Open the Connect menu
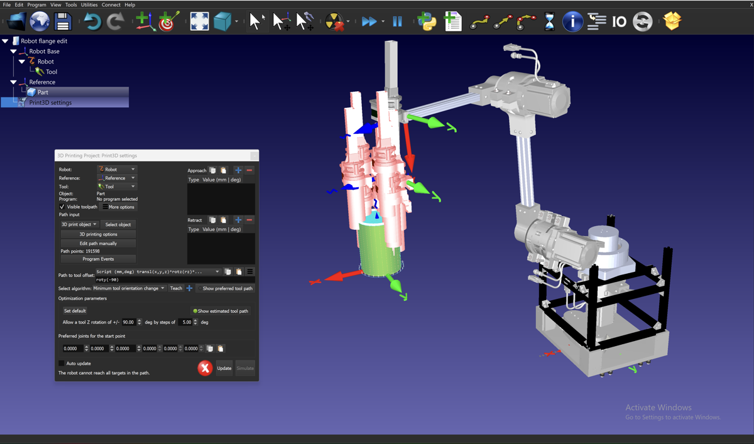 [111, 4]
